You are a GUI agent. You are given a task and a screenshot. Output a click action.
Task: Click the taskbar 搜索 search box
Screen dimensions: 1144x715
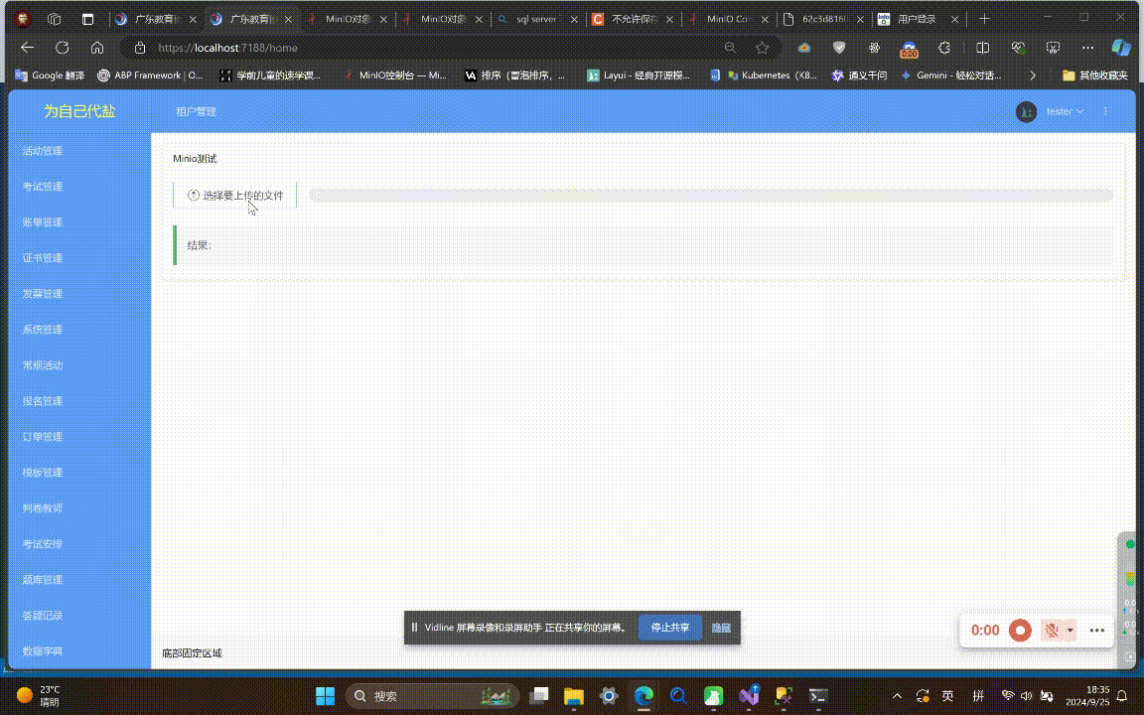pyautogui.click(x=432, y=696)
